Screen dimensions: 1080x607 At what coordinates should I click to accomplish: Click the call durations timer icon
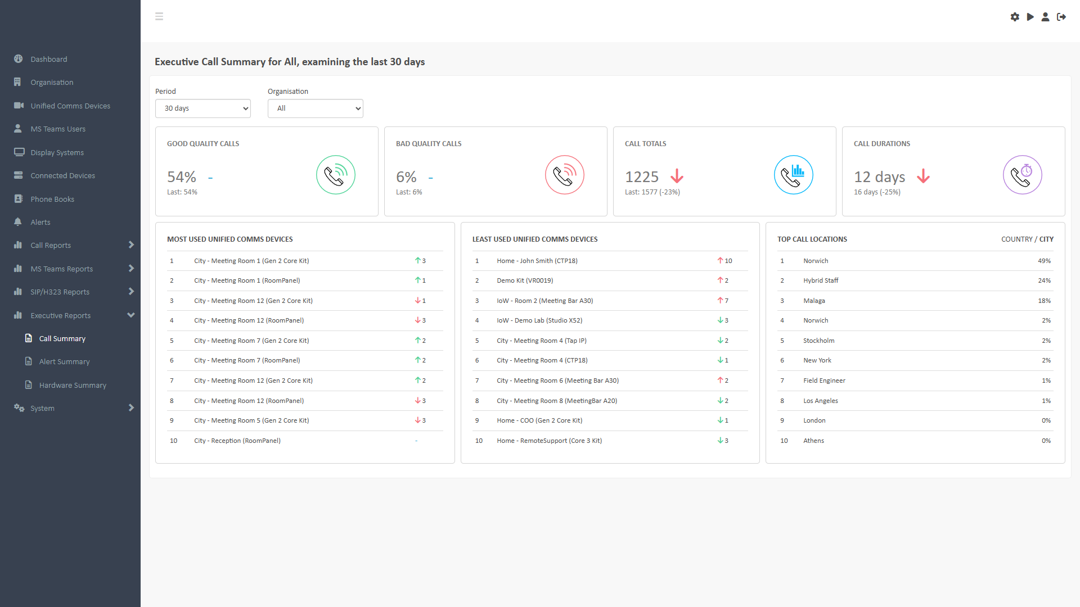[1022, 175]
